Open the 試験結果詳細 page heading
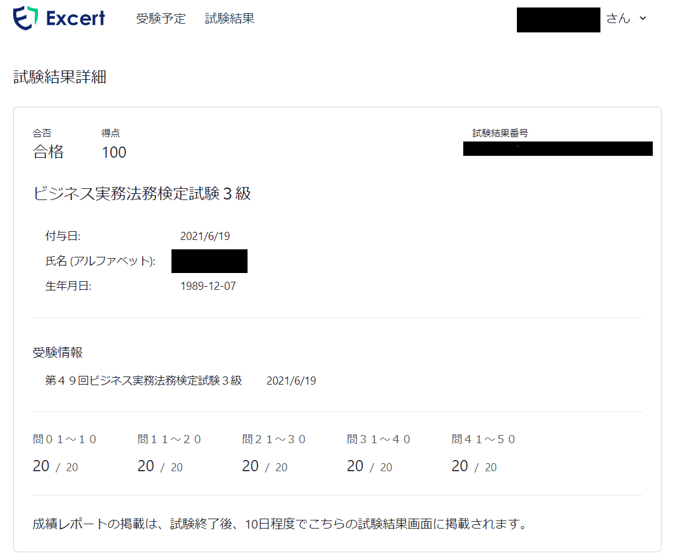 59,77
